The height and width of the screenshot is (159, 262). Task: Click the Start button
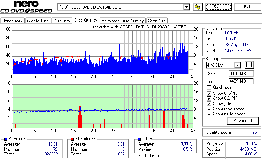pyautogui.click(x=218, y=7)
